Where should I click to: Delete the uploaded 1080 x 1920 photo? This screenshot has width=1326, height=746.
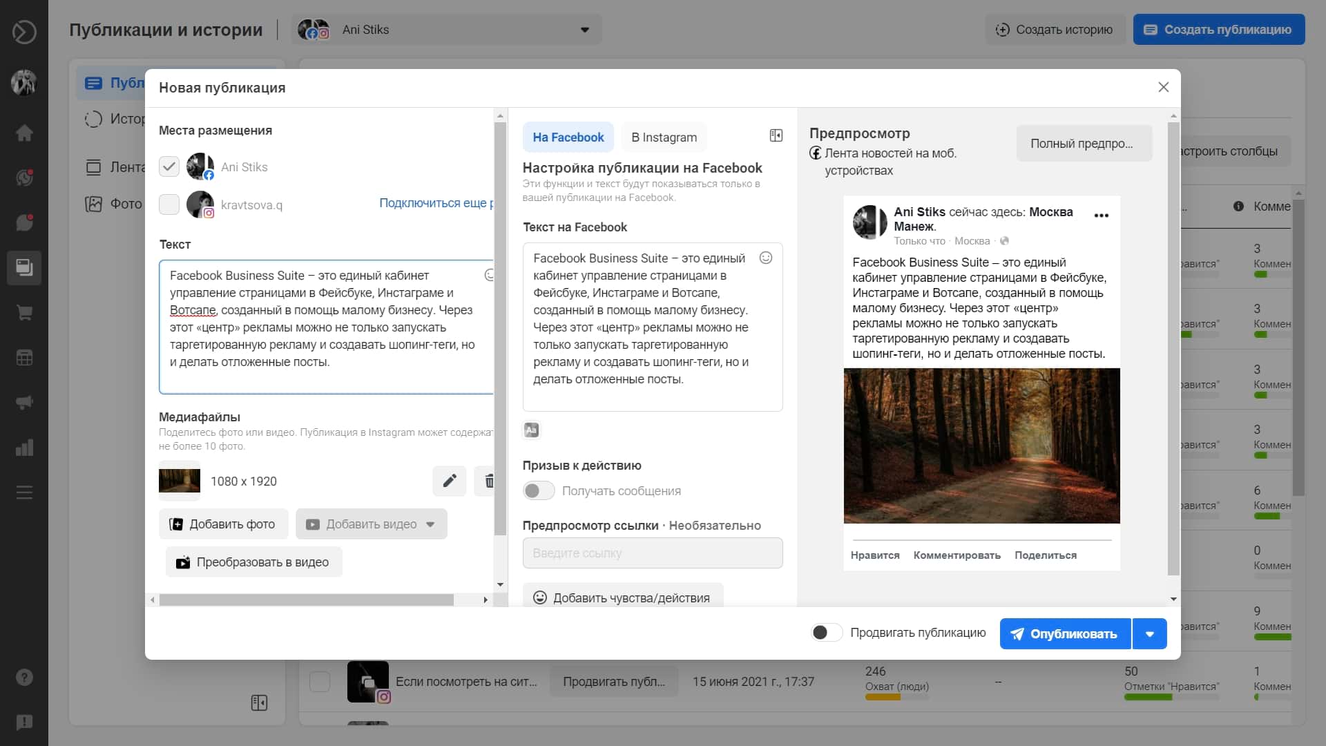coord(486,481)
